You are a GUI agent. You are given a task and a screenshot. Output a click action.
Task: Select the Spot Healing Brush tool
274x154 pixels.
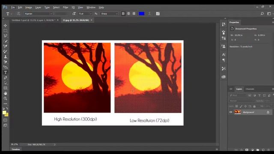[x=6, y=46]
